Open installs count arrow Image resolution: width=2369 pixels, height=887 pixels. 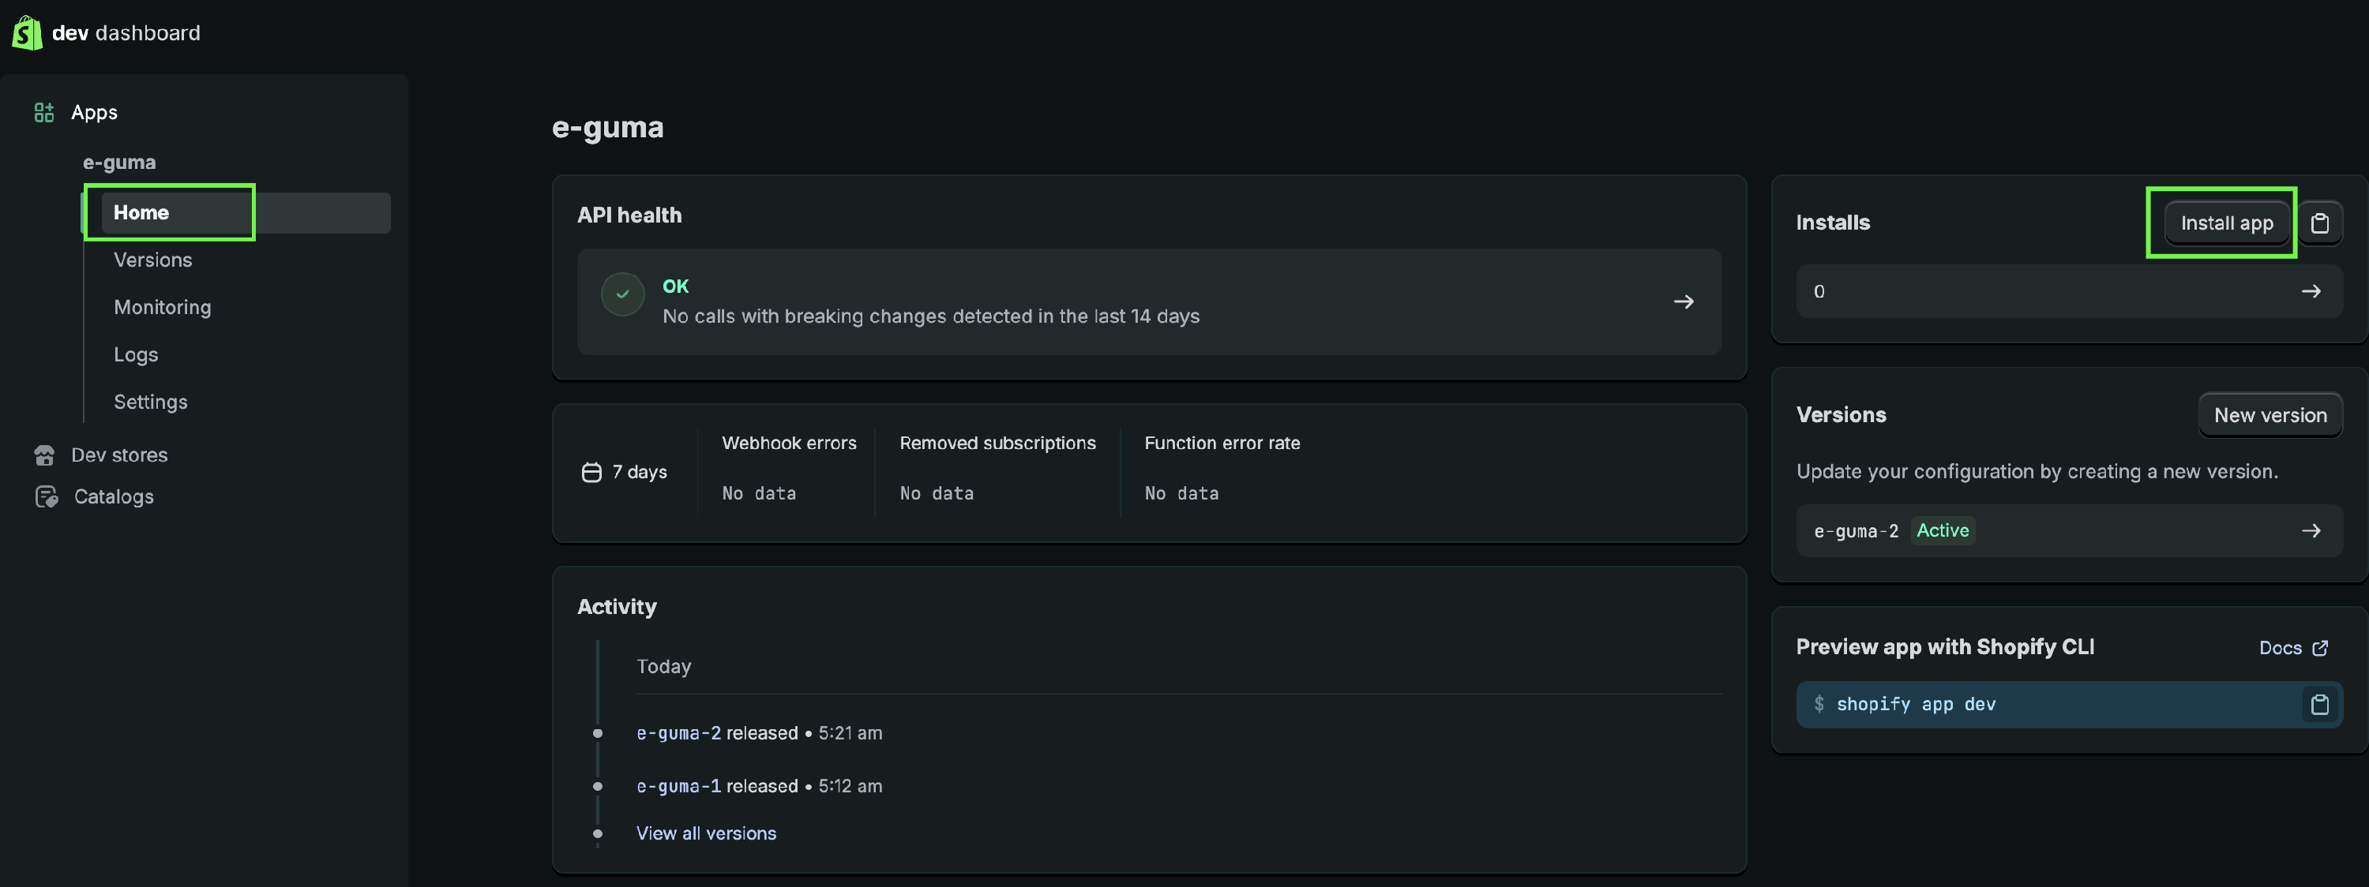2310,291
